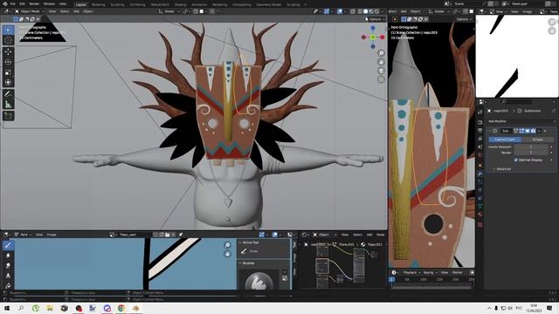Collapse the Active Tool panel
Image resolution: width=559 pixels, height=314 pixels.
250,242
